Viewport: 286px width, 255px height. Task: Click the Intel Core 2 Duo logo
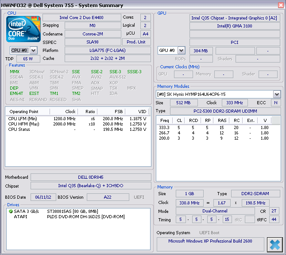click(23, 29)
